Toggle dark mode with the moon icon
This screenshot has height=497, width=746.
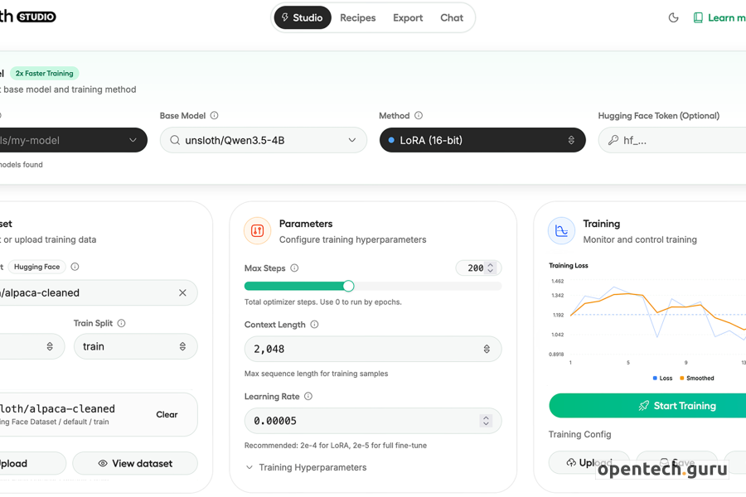pyautogui.click(x=673, y=17)
